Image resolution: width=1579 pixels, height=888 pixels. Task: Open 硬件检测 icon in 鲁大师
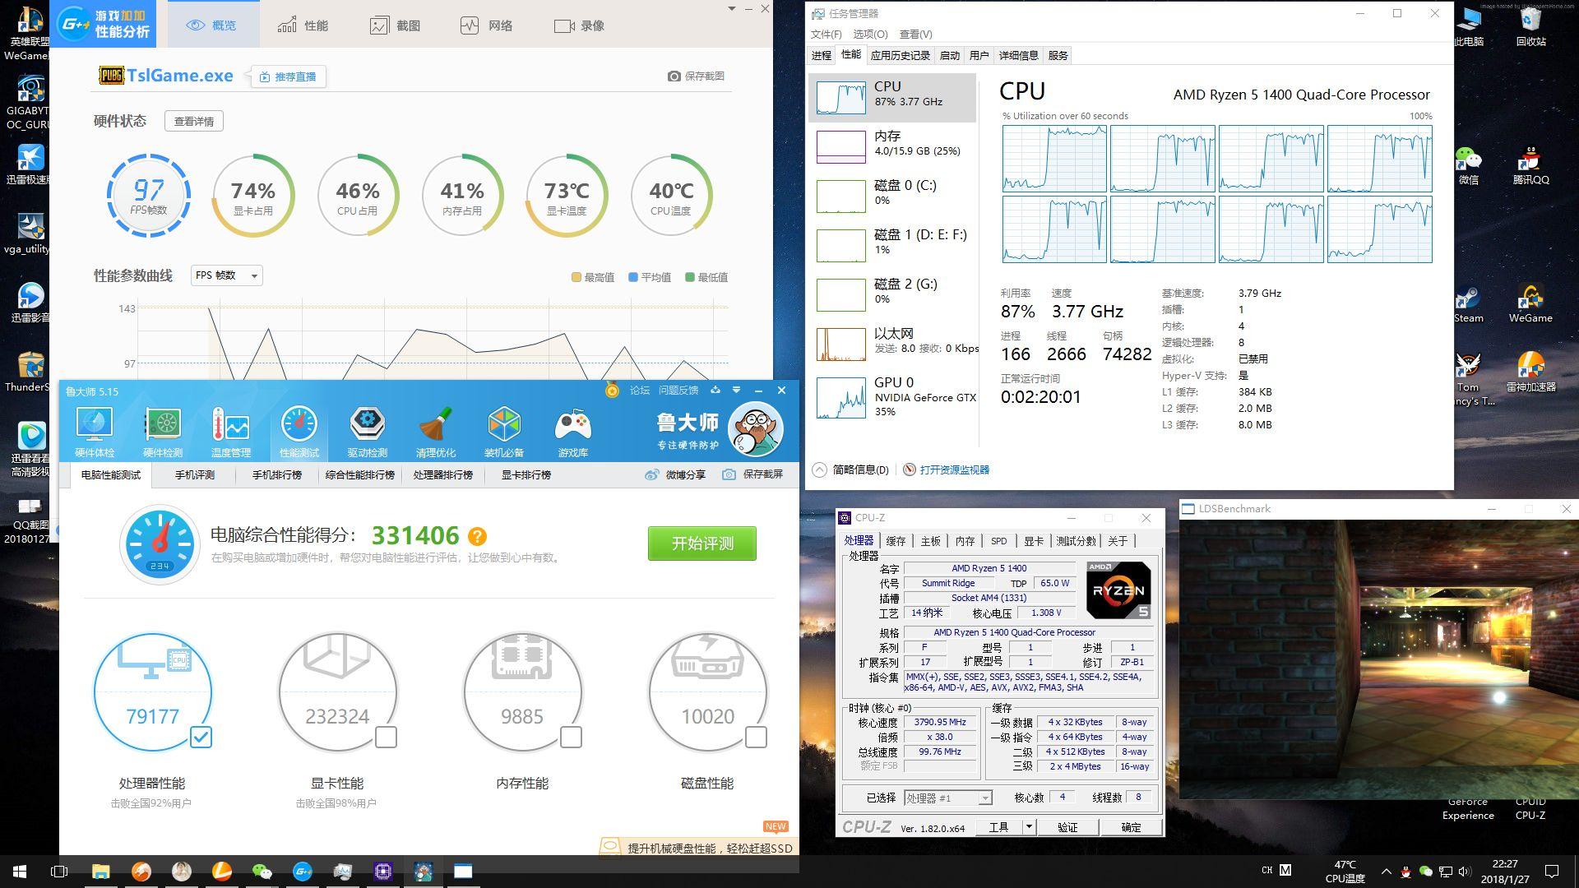(x=163, y=432)
